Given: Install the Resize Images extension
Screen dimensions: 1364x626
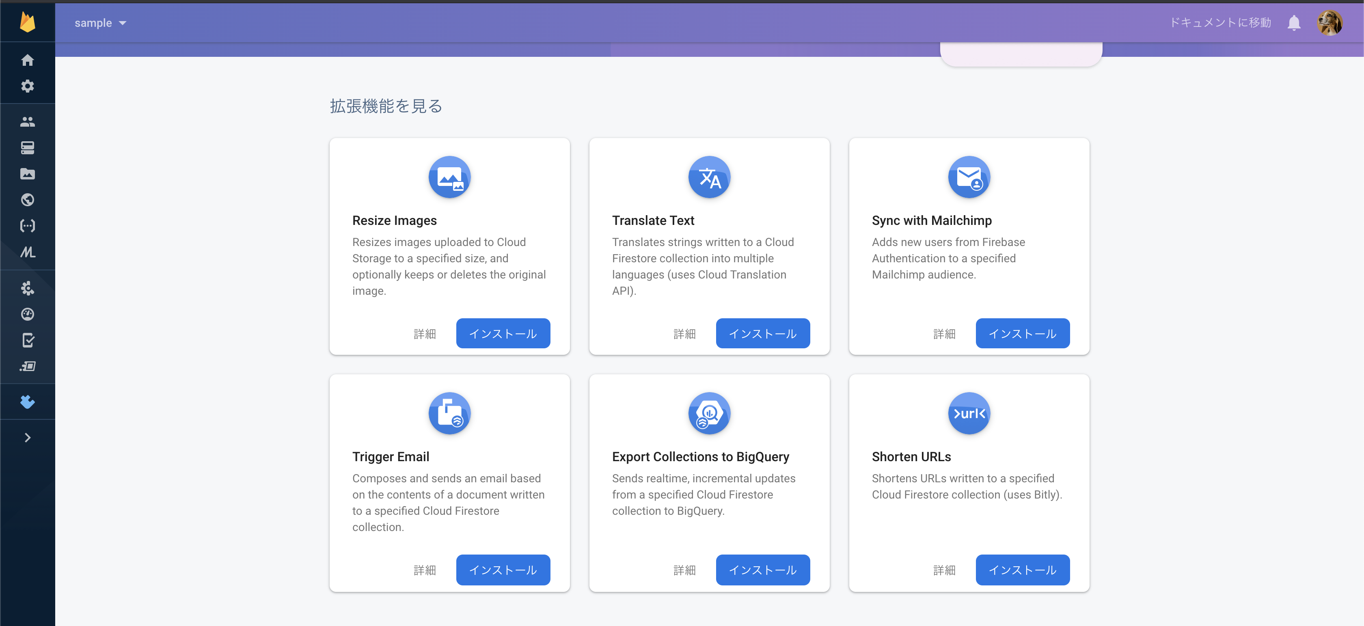Looking at the screenshot, I should [x=503, y=333].
